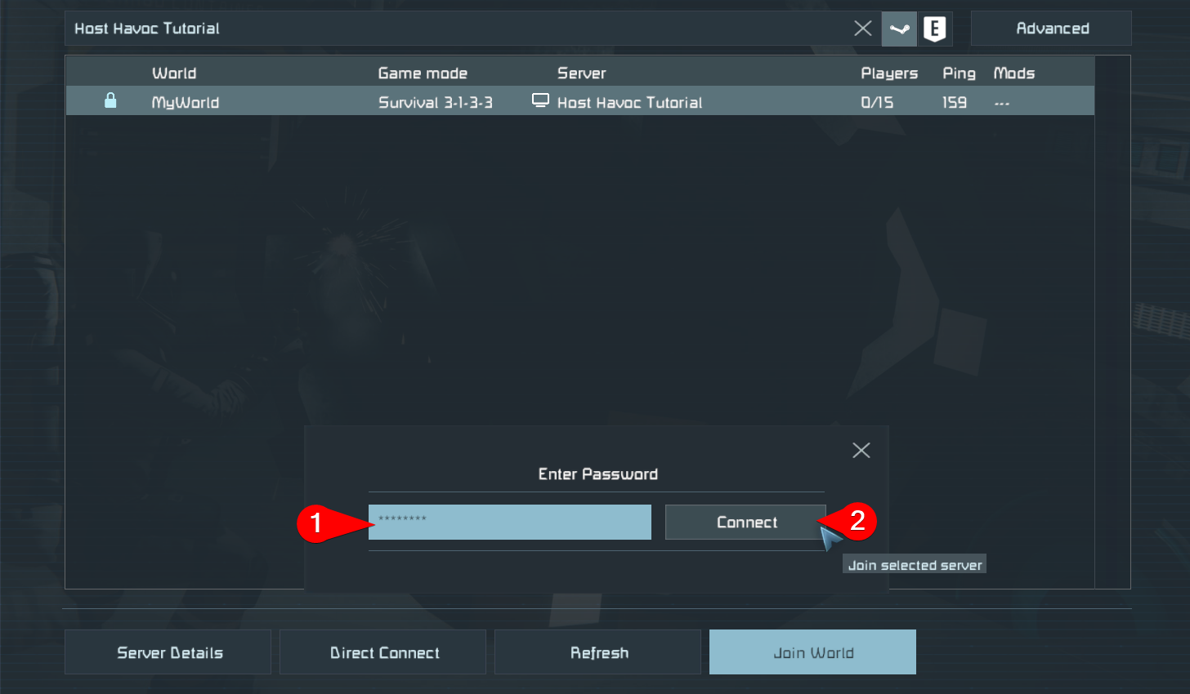The image size is (1190, 694).
Task: Click Join World button
Action: (813, 652)
